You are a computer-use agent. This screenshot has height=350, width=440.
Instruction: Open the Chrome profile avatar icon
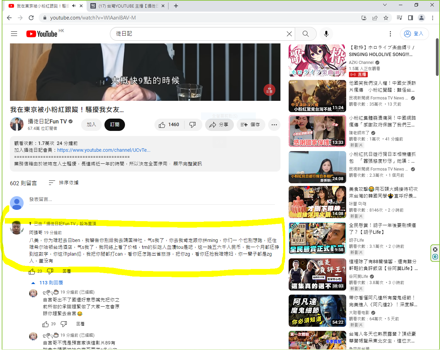pyautogui.click(x=422, y=18)
